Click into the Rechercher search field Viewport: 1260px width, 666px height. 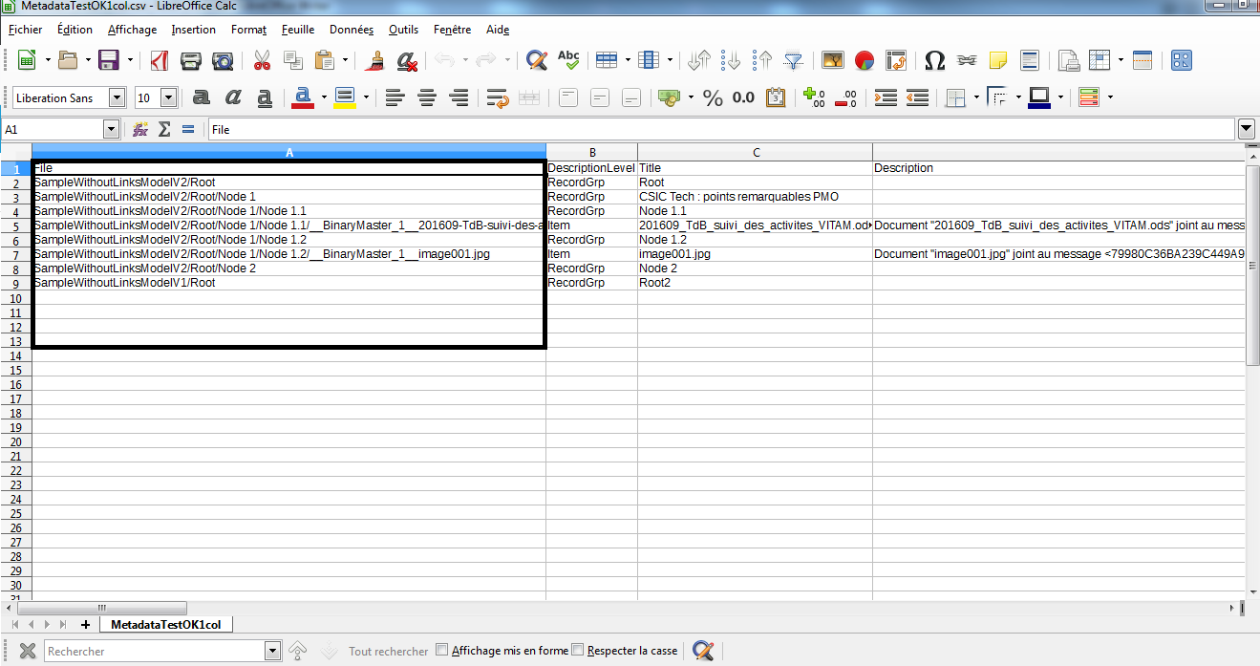(x=153, y=651)
